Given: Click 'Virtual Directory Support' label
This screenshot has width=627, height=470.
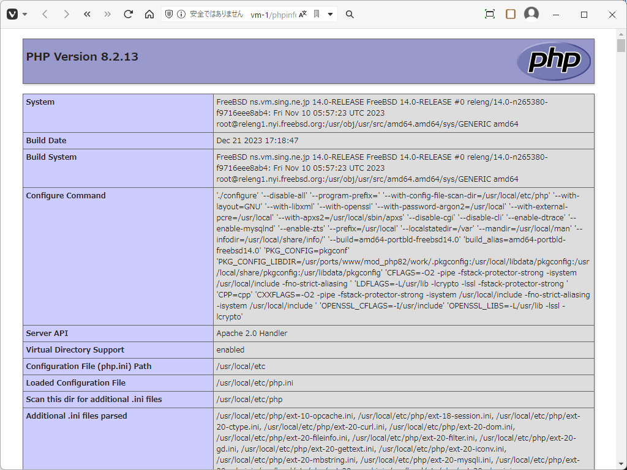Looking at the screenshot, I should coord(75,349).
